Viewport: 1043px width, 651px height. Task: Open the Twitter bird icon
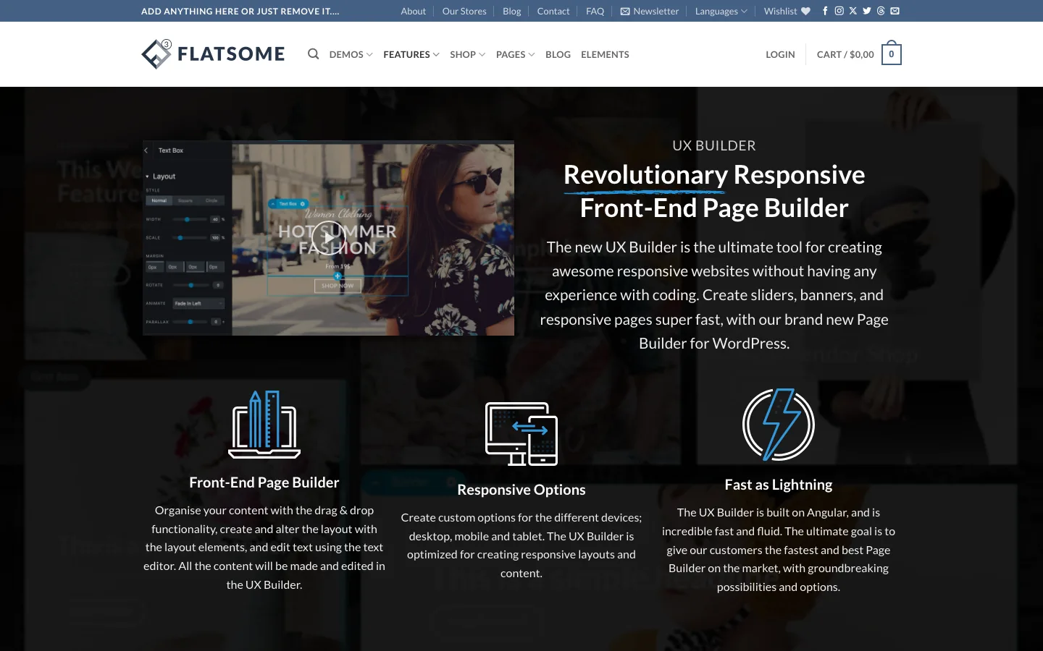(867, 11)
